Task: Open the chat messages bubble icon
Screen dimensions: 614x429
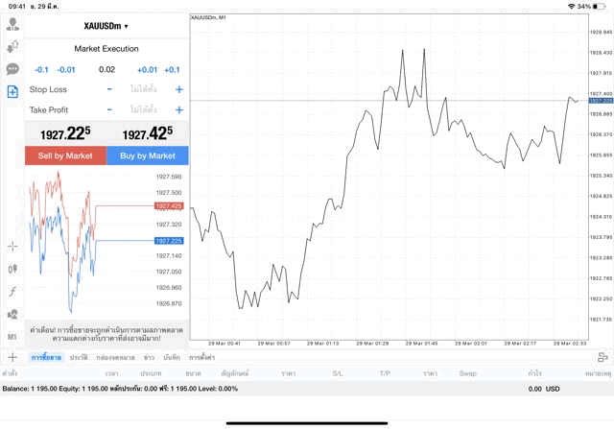Action: point(12,69)
